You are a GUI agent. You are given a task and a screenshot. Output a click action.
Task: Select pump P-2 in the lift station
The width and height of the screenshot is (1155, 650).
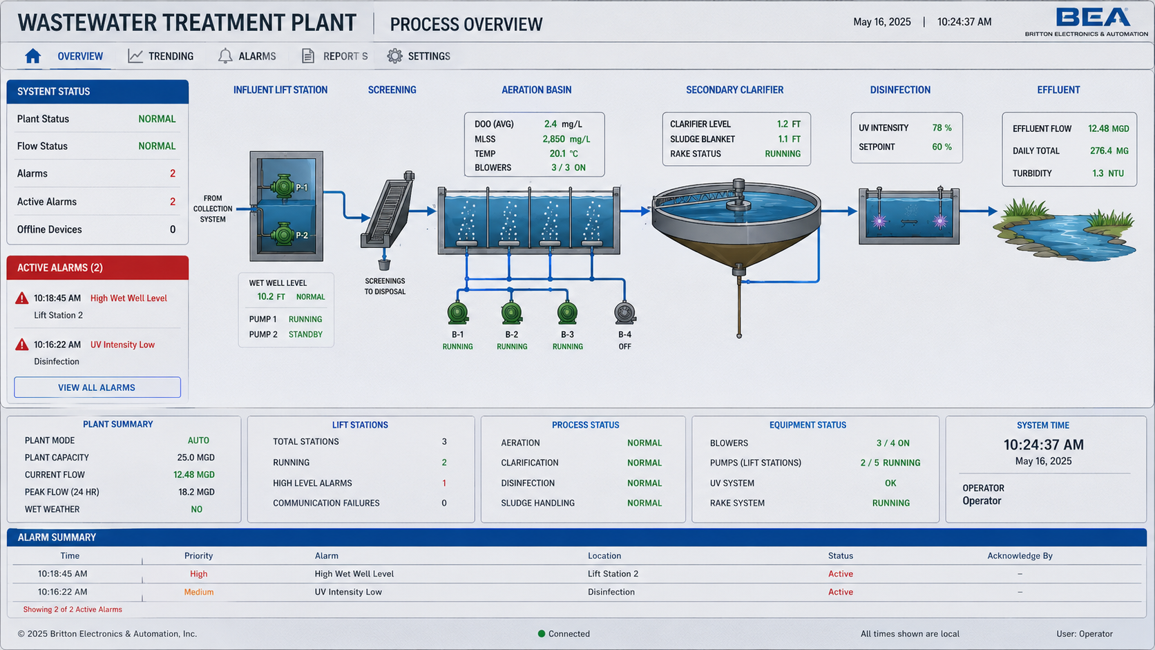click(283, 234)
